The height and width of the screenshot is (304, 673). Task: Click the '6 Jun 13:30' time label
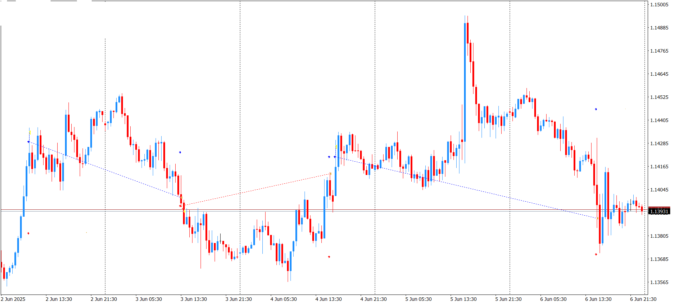(x=599, y=299)
